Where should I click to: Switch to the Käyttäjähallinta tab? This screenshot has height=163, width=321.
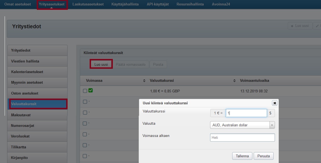[x=125, y=4]
